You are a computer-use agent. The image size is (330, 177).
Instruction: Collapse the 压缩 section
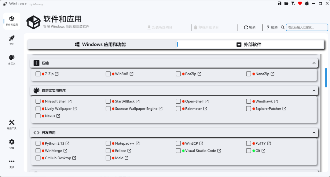click(314, 63)
